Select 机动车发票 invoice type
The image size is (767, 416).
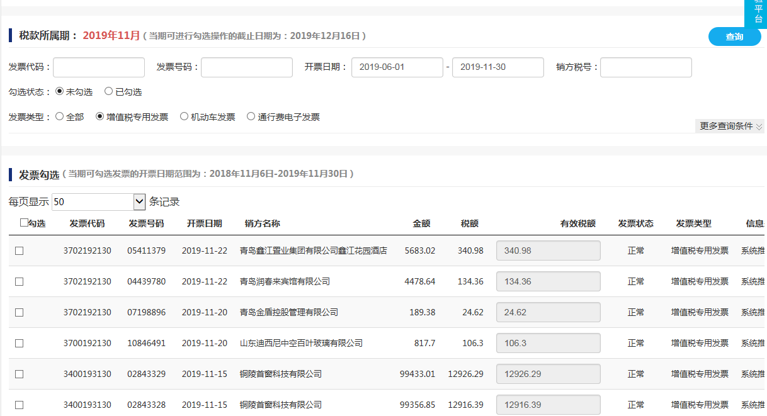184,116
